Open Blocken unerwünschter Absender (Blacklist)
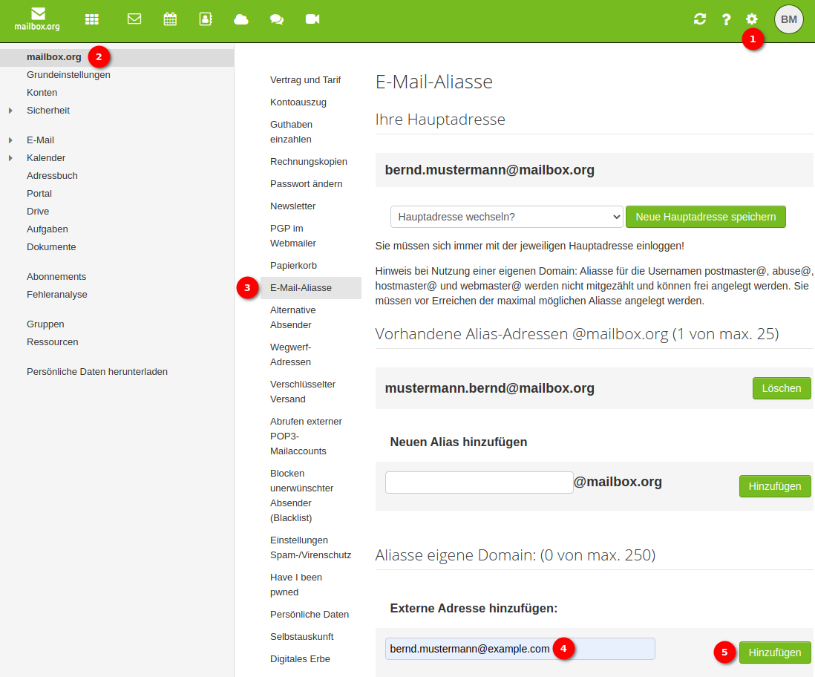 tap(301, 496)
